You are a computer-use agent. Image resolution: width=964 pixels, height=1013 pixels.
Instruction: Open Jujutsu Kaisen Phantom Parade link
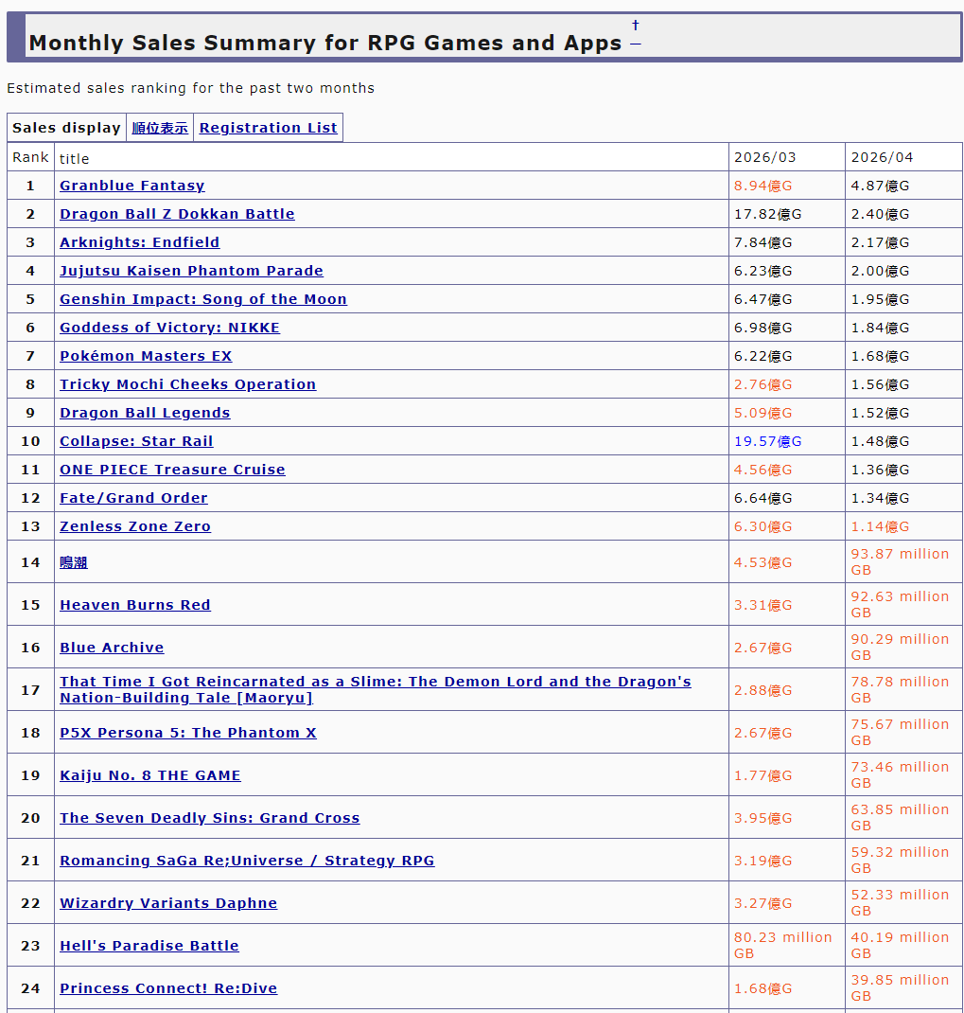tap(191, 271)
